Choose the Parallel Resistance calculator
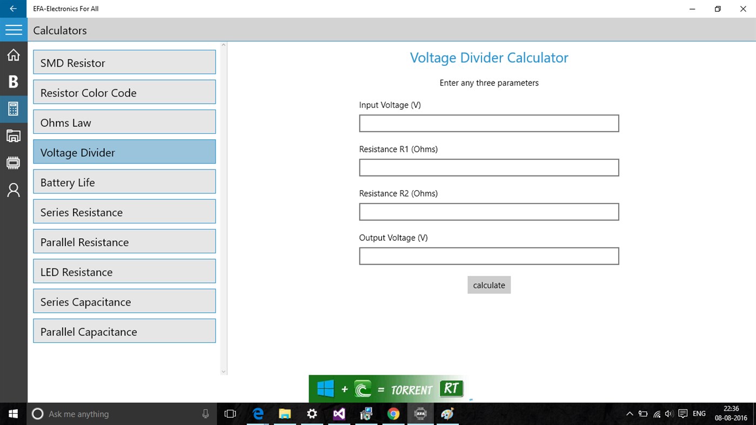This screenshot has width=756, height=425. click(x=124, y=241)
